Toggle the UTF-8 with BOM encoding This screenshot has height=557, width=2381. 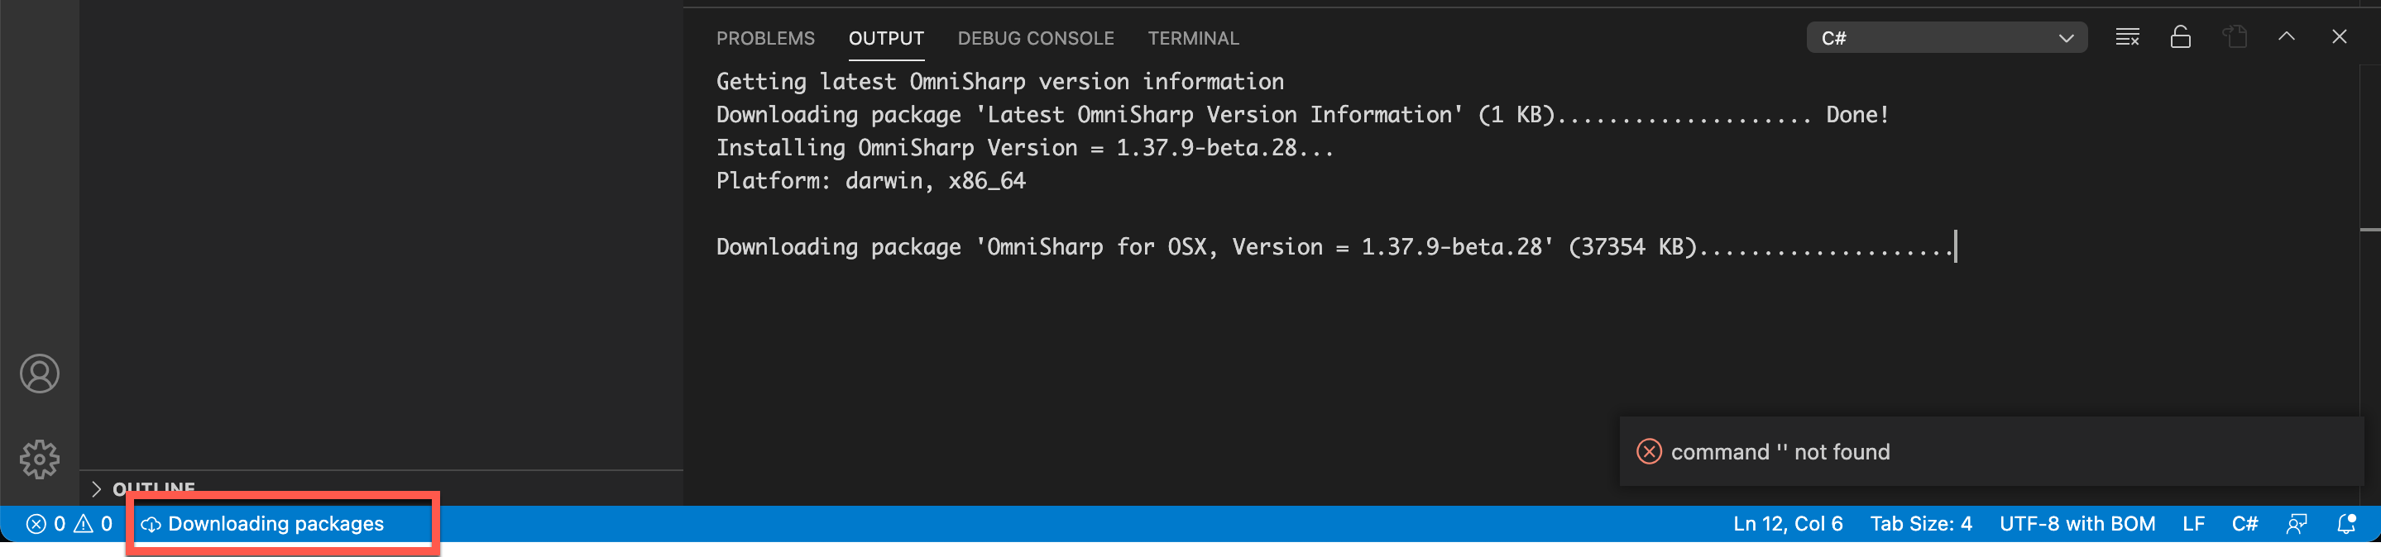(2078, 523)
